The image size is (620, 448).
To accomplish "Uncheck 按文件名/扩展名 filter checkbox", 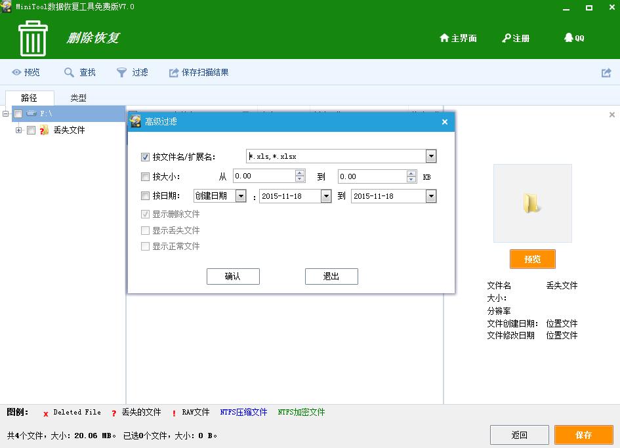I will (145, 157).
